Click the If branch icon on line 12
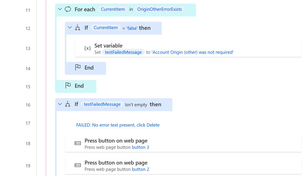The width and height of the screenshot is (306, 176). (x=78, y=28)
